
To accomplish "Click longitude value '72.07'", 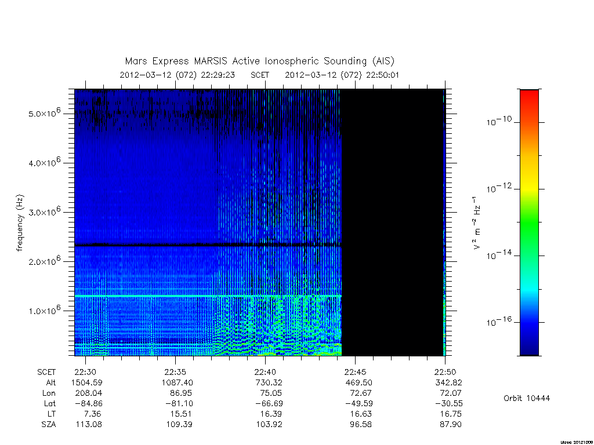I will click(x=451, y=393).
